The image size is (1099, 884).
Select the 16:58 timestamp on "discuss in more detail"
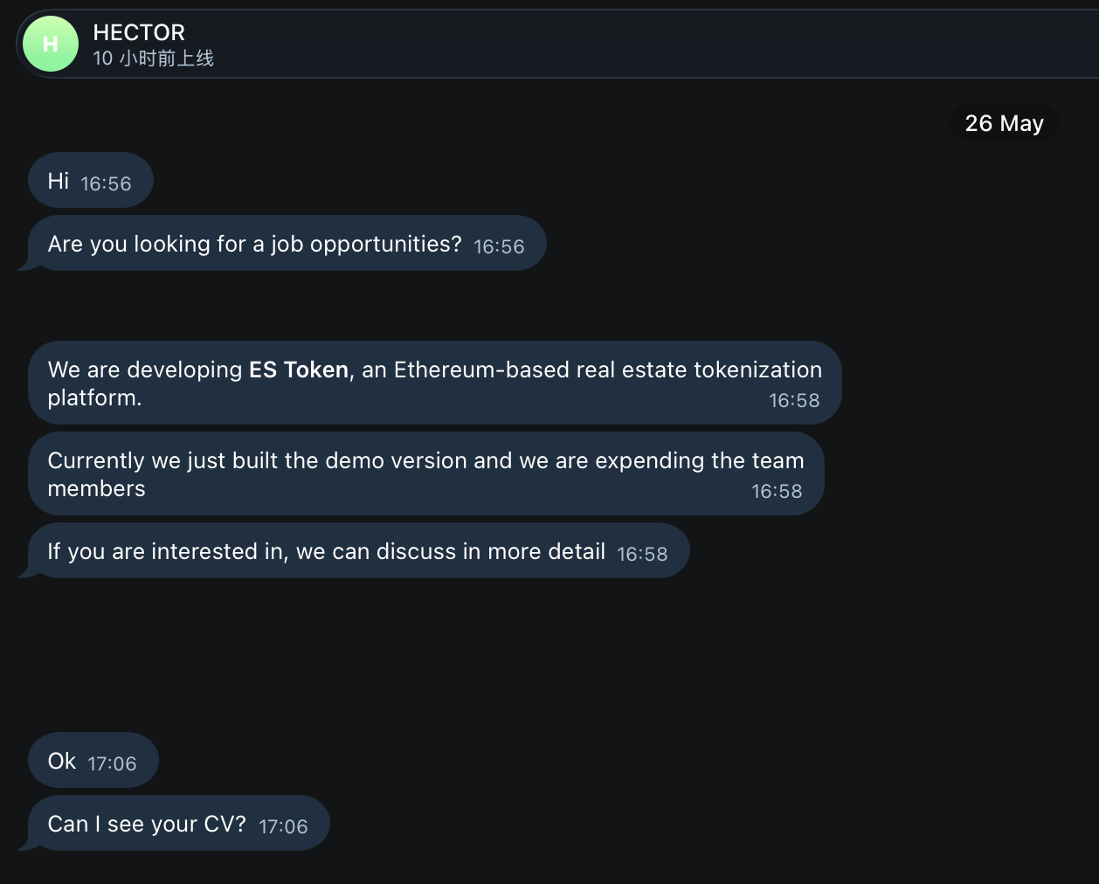[x=642, y=554]
